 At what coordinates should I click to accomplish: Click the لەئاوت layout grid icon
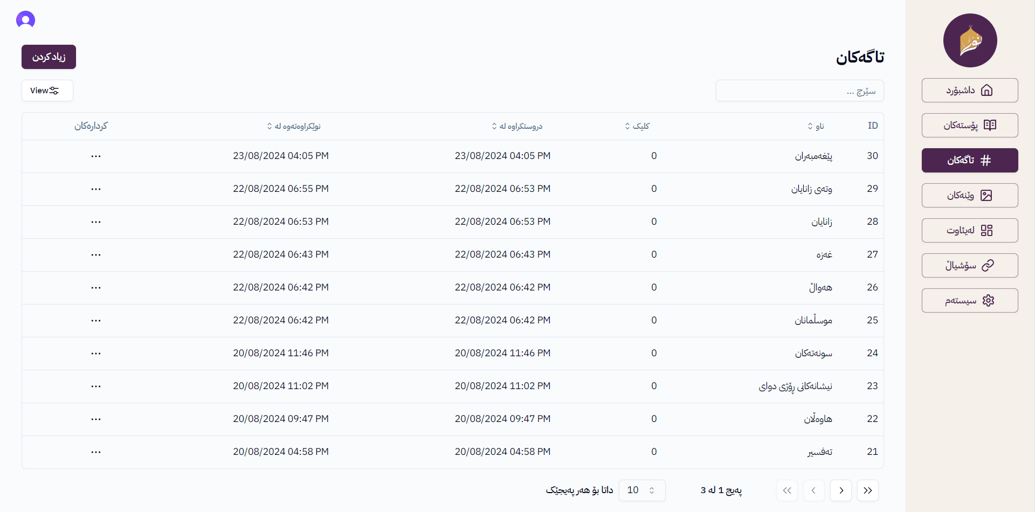(x=988, y=230)
